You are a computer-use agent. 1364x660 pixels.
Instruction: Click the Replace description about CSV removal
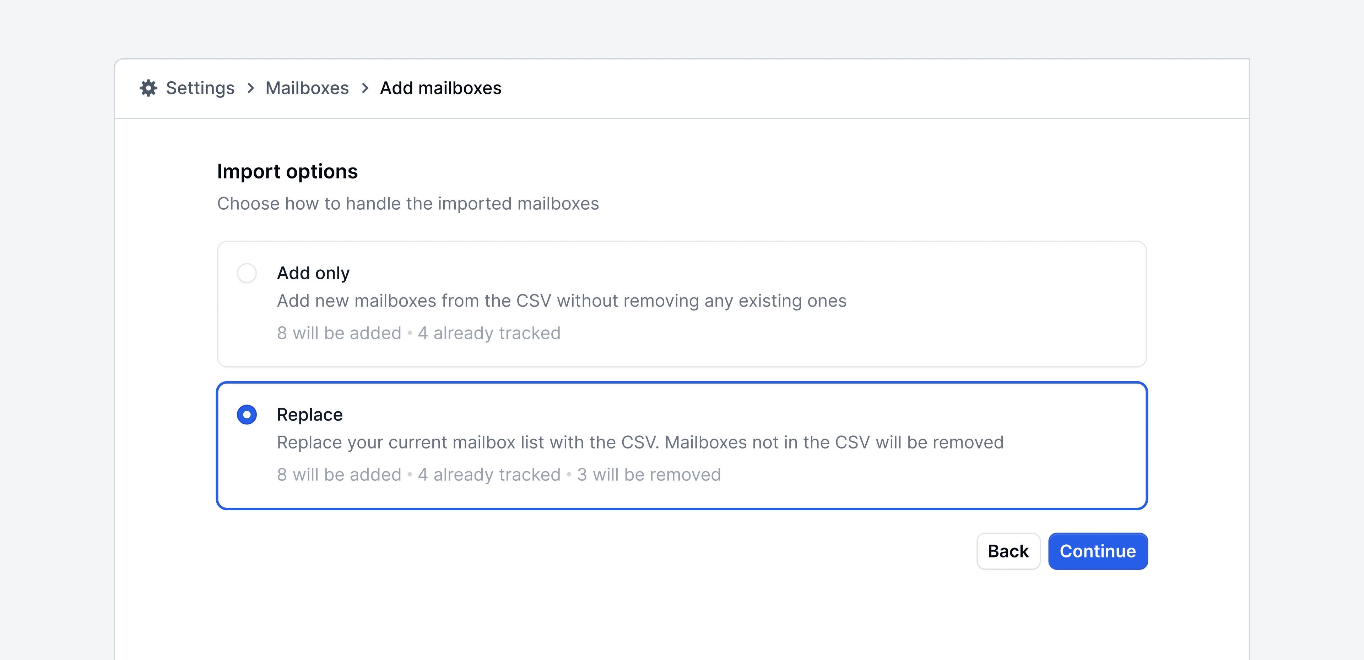pyautogui.click(x=640, y=442)
